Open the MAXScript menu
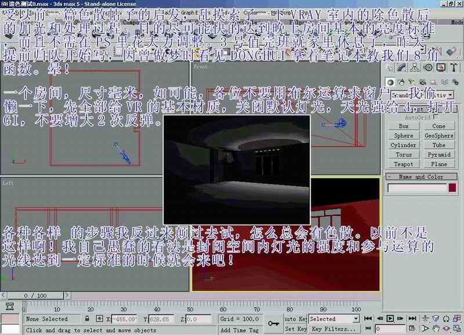Screen dimensions: 464x335 click(281, 13)
